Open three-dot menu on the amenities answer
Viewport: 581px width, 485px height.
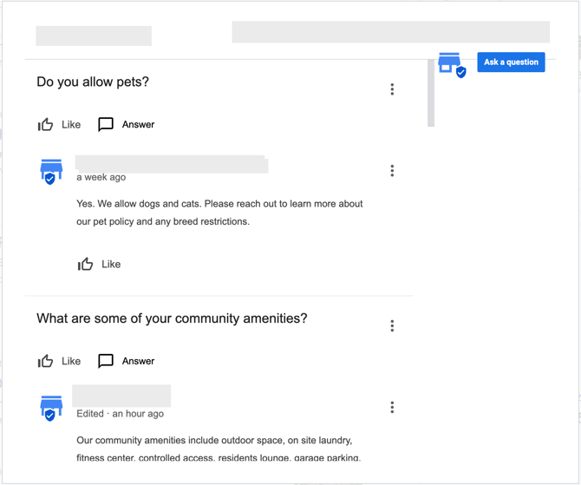(x=392, y=408)
